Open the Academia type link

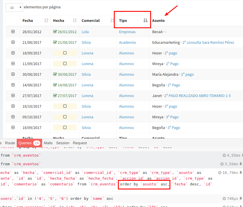pos(127,42)
